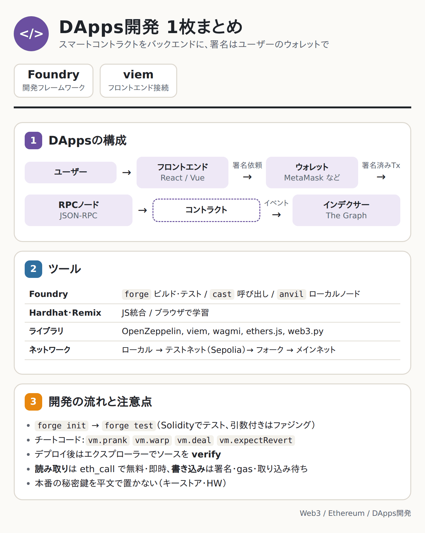Click the footer Web3 / Ethereum / DApps開発
Viewport: 425px width, 533px height.
pos(355,513)
